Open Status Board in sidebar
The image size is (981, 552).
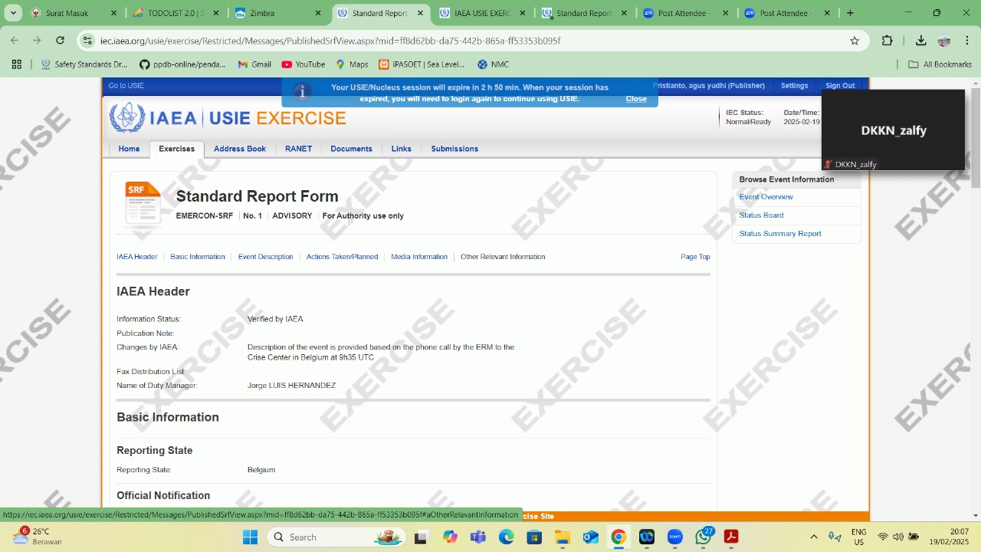coord(761,215)
